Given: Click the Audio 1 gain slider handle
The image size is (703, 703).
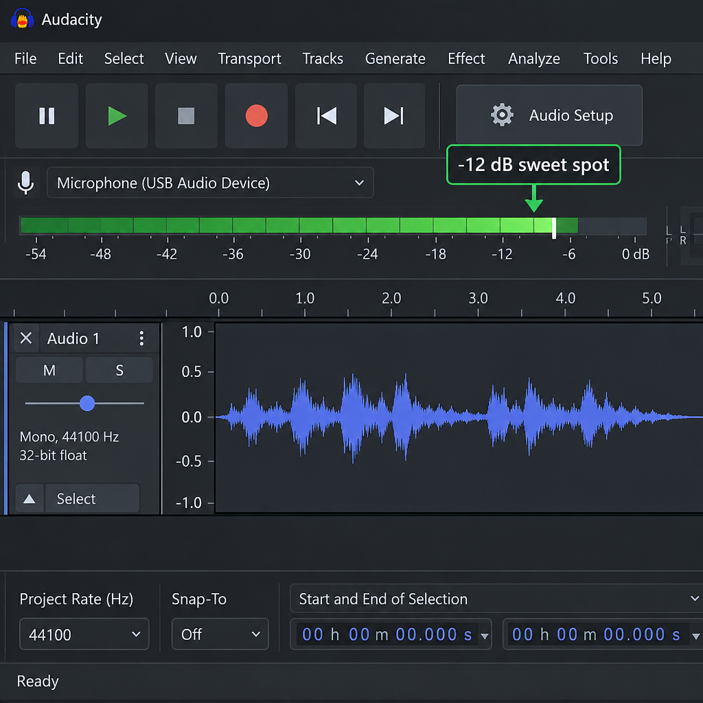Looking at the screenshot, I should click(x=87, y=403).
